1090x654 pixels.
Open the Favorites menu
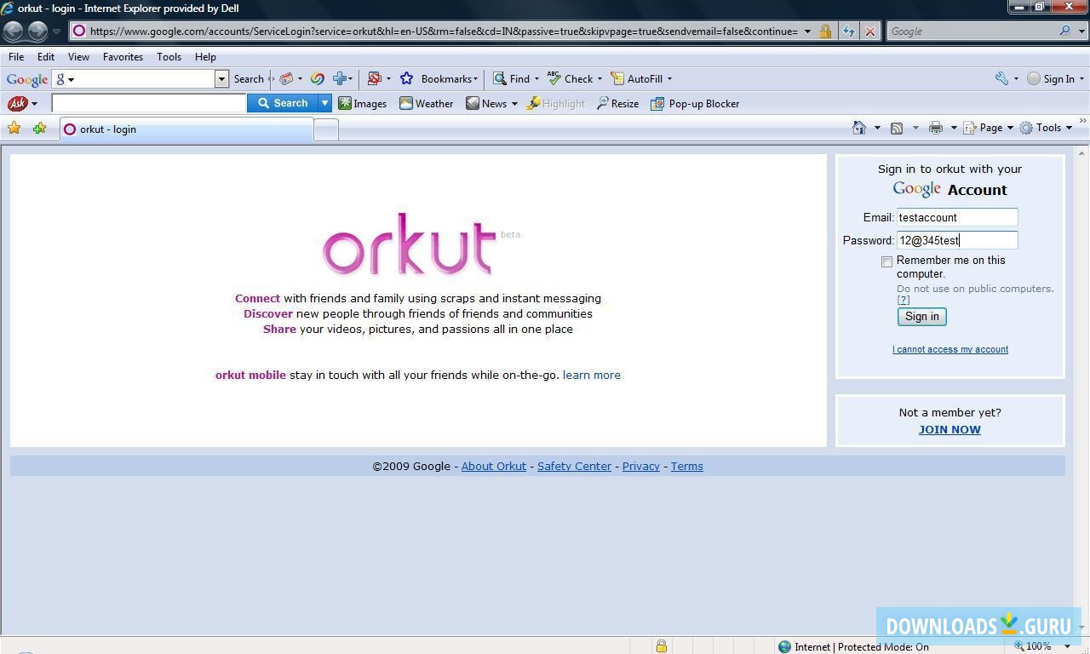[123, 57]
